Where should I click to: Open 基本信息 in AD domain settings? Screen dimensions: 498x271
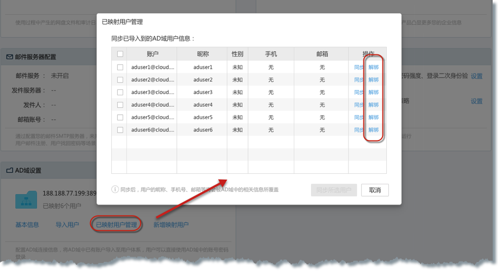point(27,225)
